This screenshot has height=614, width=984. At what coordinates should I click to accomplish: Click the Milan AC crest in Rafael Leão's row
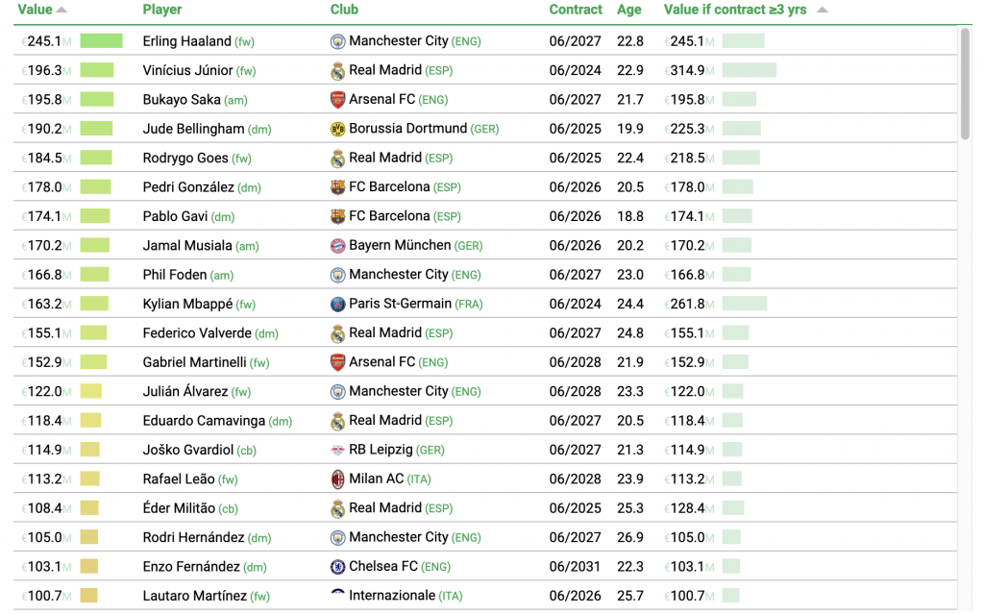[x=337, y=479]
